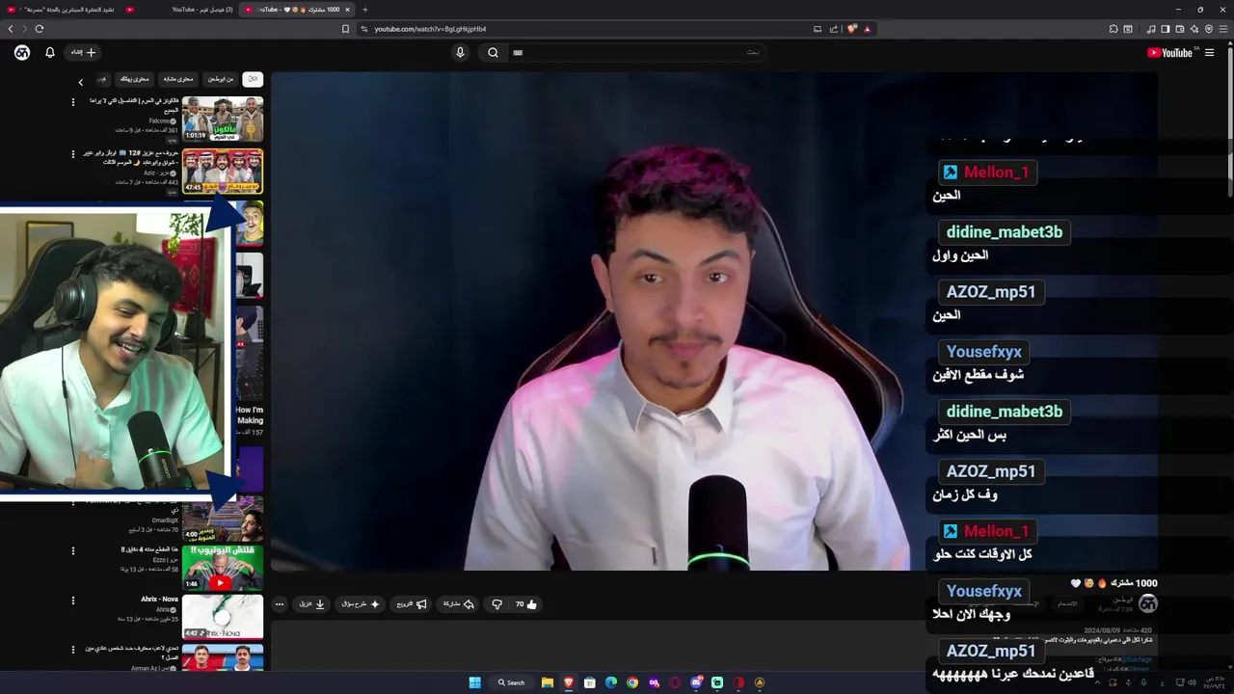Open options for Ahrix - Nova video
Viewport: 1234px width, 694px height.
click(x=72, y=601)
